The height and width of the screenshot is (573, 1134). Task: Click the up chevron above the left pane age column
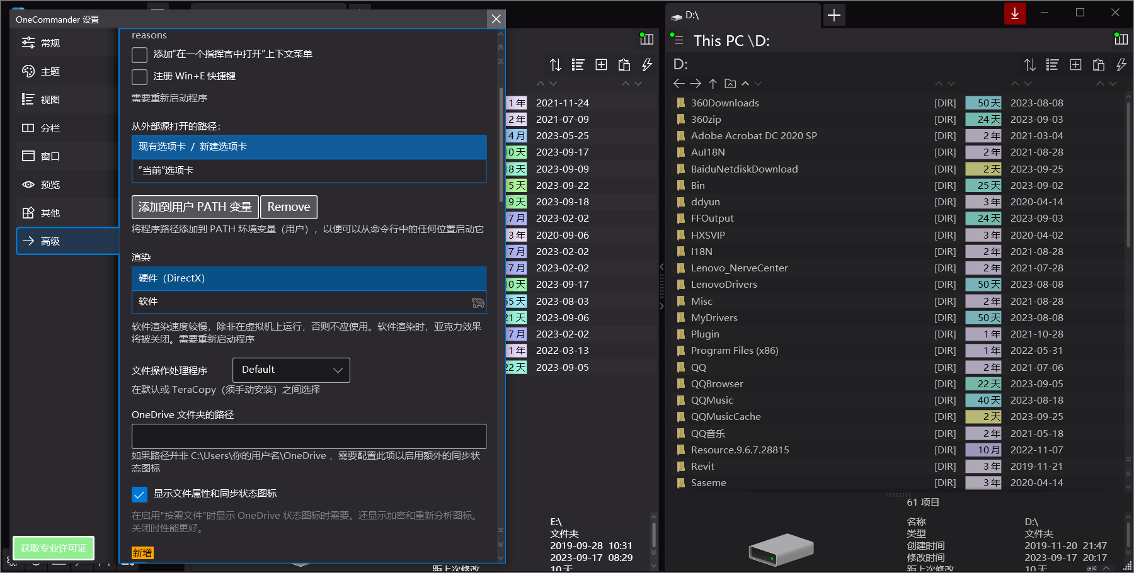pyautogui.click(x=541, y=83)
